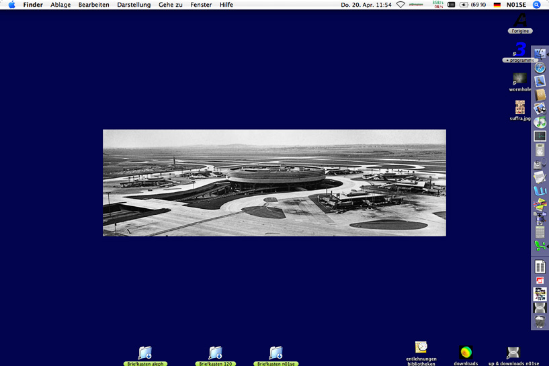Open the wormhole desktop item
The image size is (549, 366).
point(519,79)
